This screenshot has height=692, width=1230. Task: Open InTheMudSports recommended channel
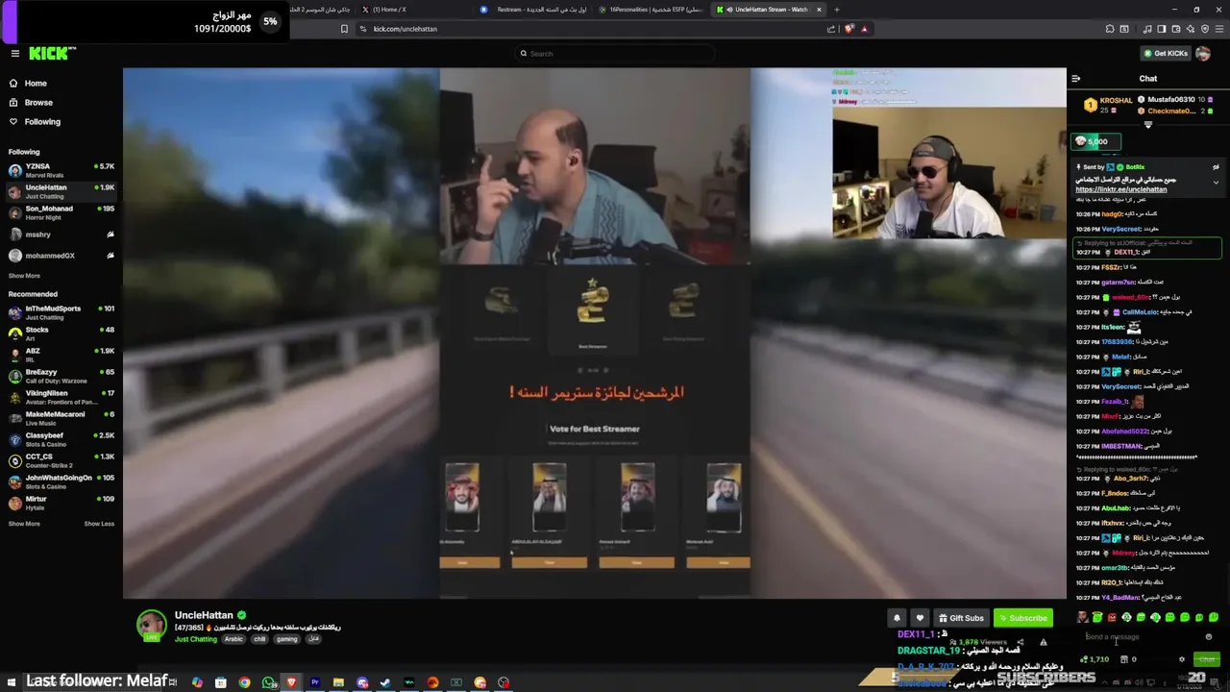click(x=61, y=312)
